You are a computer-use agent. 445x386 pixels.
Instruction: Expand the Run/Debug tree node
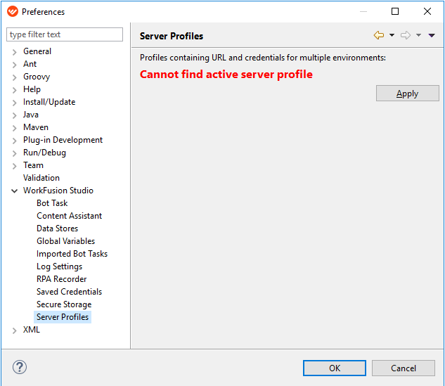15,153
